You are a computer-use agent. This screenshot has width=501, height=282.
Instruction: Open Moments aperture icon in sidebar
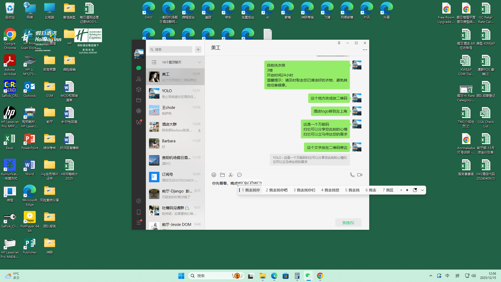139,111
